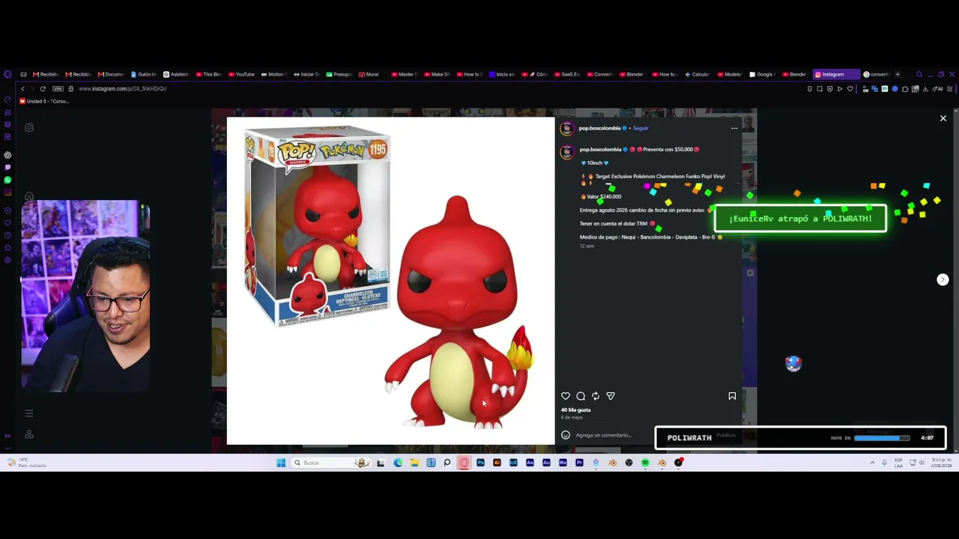View the 40 Me gusta likes list
This screenshot has height=539, width=959.
(575, 410)
